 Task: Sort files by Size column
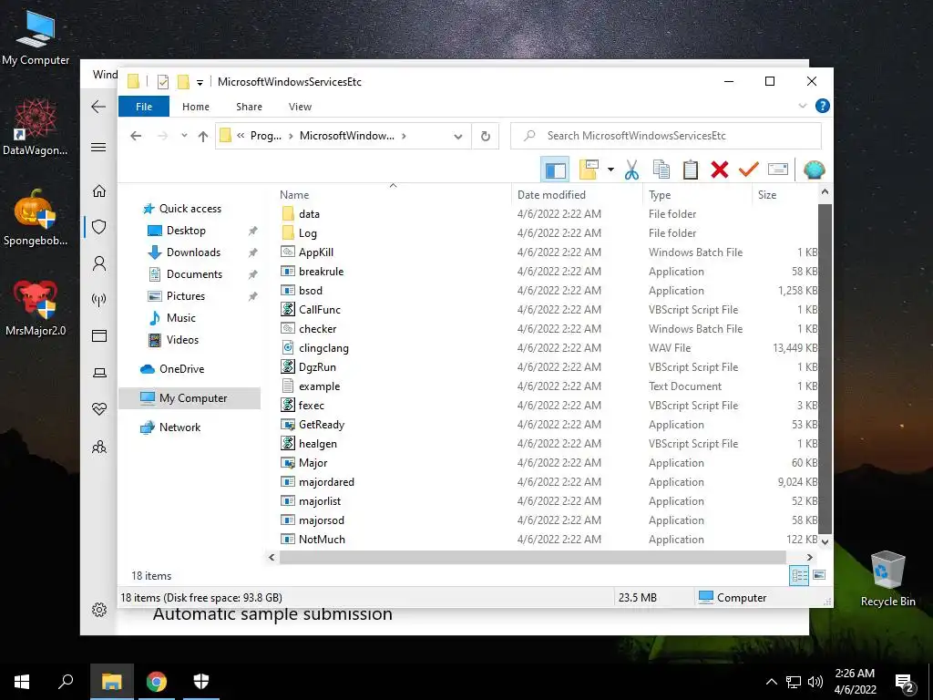767,195
